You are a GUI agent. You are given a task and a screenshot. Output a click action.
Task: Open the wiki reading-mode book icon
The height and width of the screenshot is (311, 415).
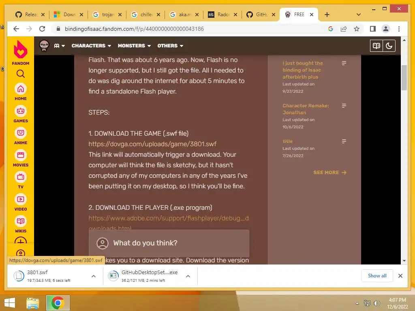pos(376,46)
